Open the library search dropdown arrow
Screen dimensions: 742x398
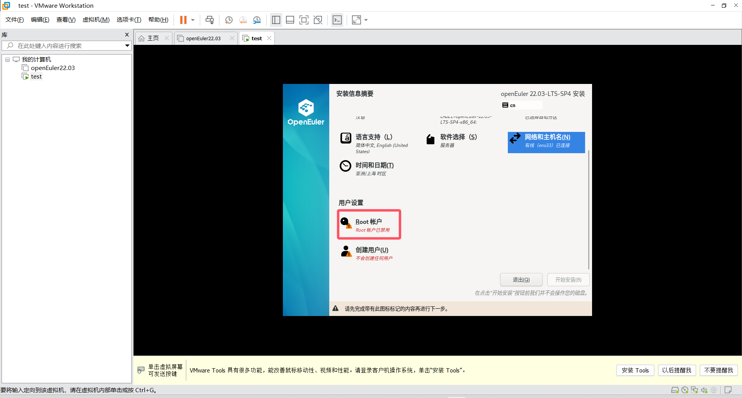click(127, 46)
